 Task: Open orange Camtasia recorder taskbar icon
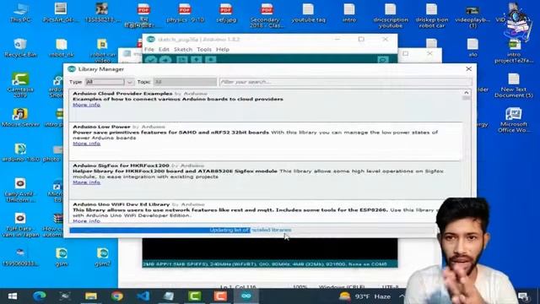[x=220, y=296]
